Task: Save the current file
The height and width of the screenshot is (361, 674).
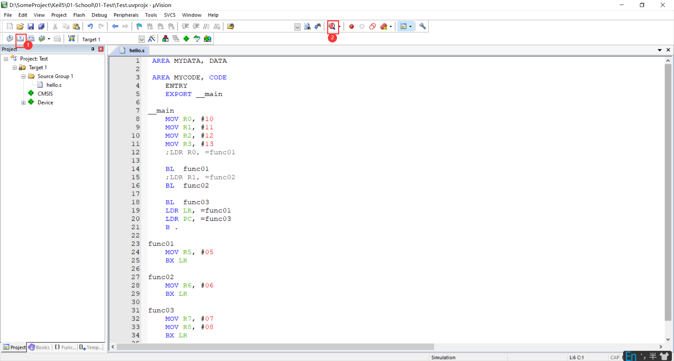Action: pyautogui.click(x=31, y=26)
